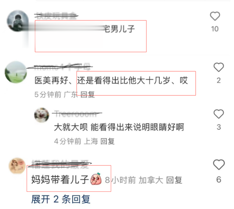Viewport: 234px width, 209px height.
Task: Like the 宅男儿子 comment with heart icon
Action: coord(215,16)
